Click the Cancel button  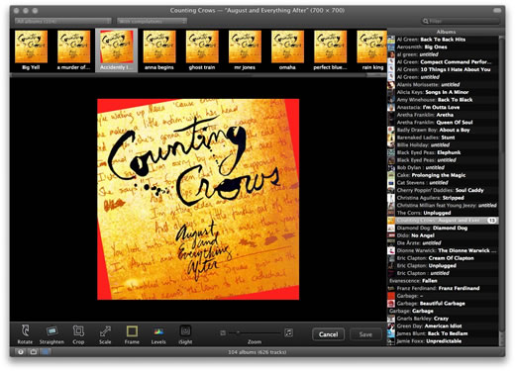point(328,334)
